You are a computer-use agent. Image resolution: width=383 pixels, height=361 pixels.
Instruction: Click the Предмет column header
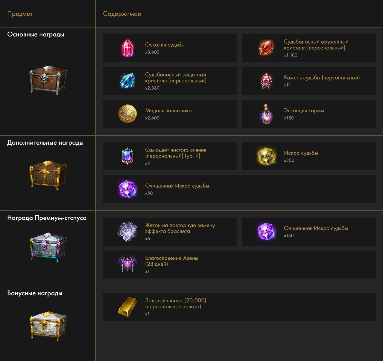tap(20, 14)
